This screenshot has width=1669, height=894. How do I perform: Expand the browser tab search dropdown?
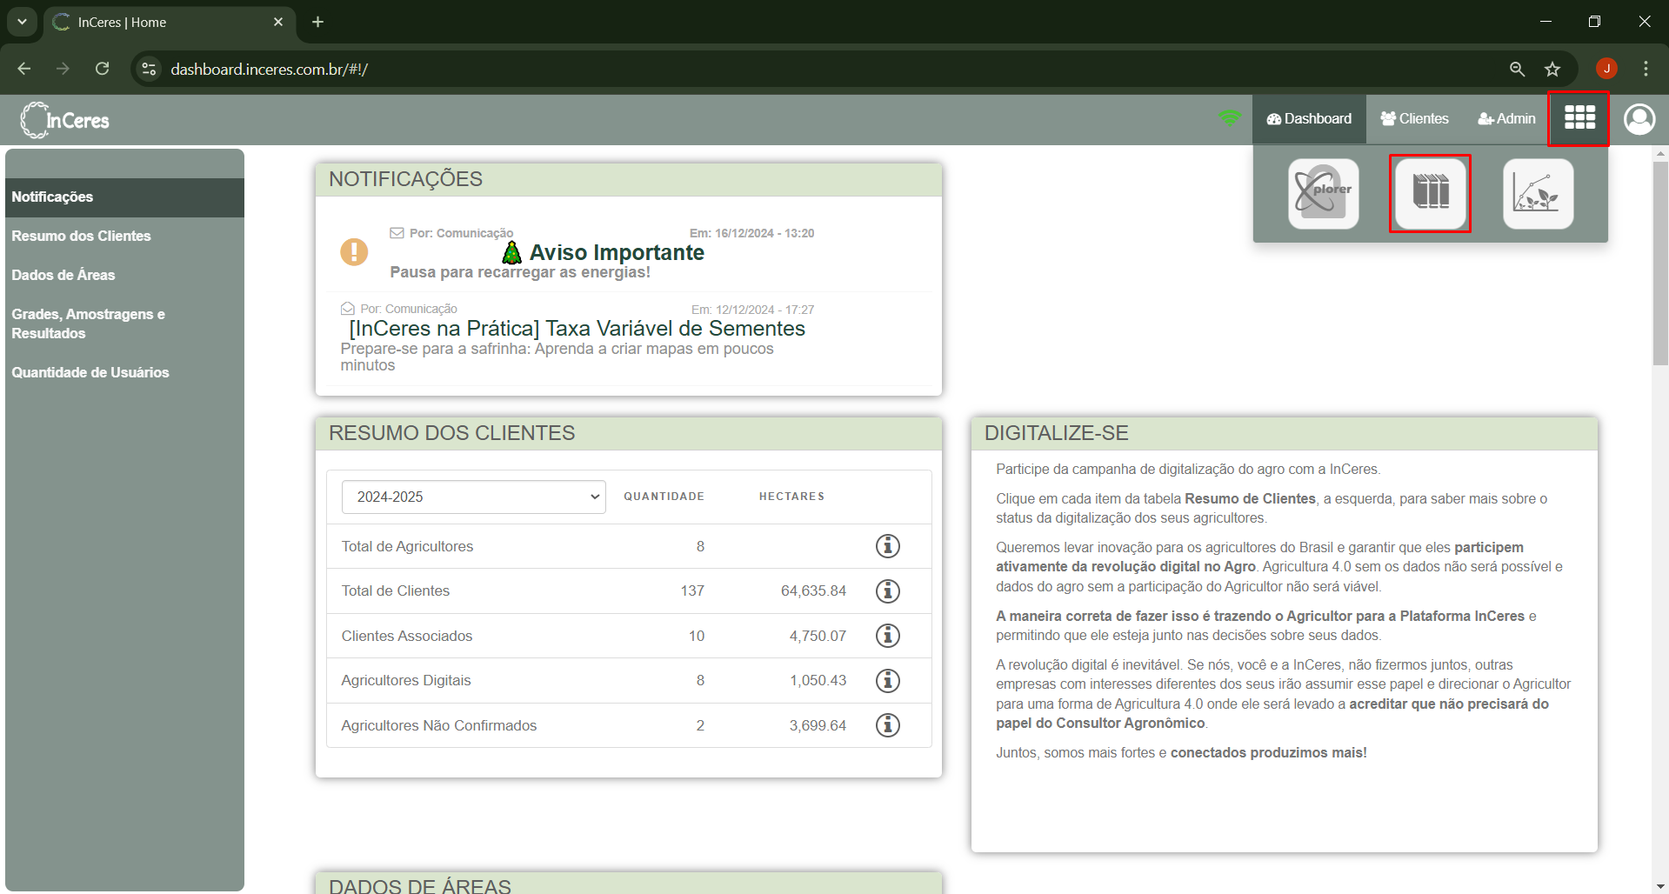point(22,22)
